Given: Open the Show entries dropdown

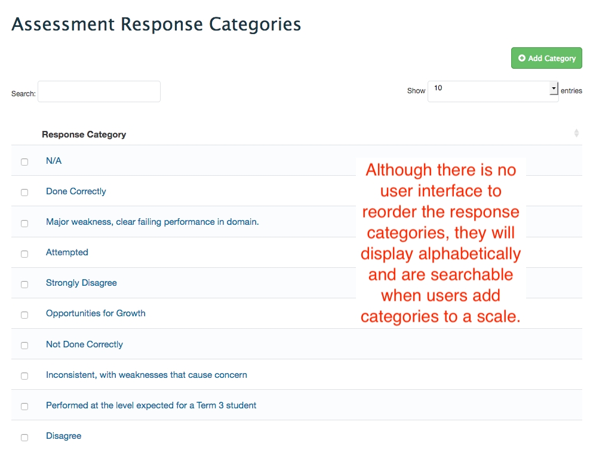Looking at the screenshot, I should (493, 91).
